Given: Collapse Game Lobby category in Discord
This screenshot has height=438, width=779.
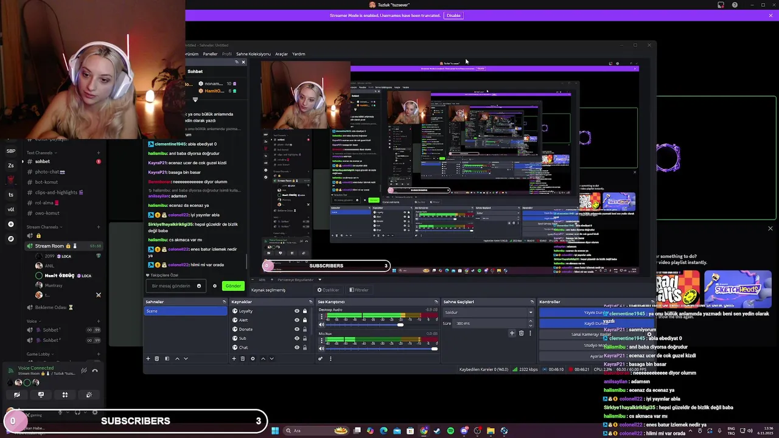Looking at the screenshot, I should [41, 354].
